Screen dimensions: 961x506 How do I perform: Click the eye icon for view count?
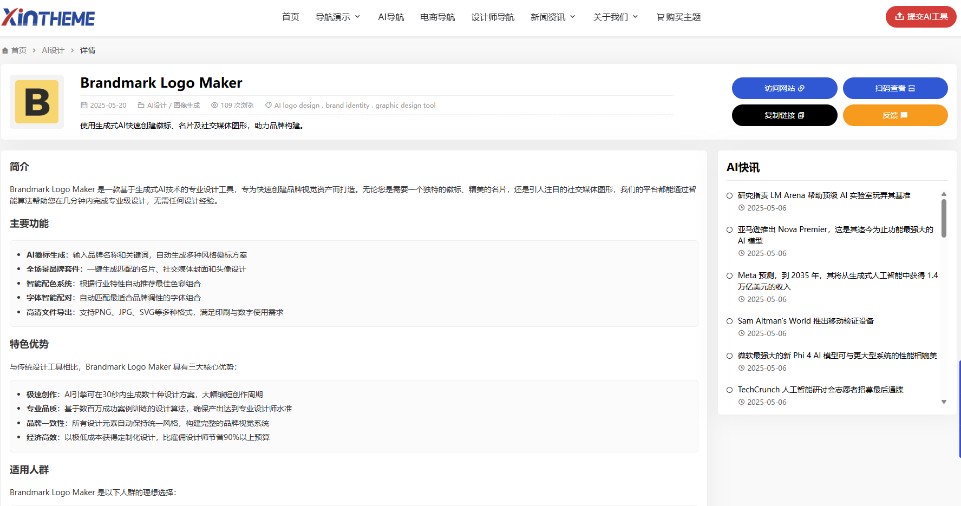point(214,106)
